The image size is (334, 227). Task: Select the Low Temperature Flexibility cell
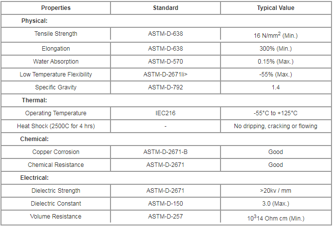56,75
